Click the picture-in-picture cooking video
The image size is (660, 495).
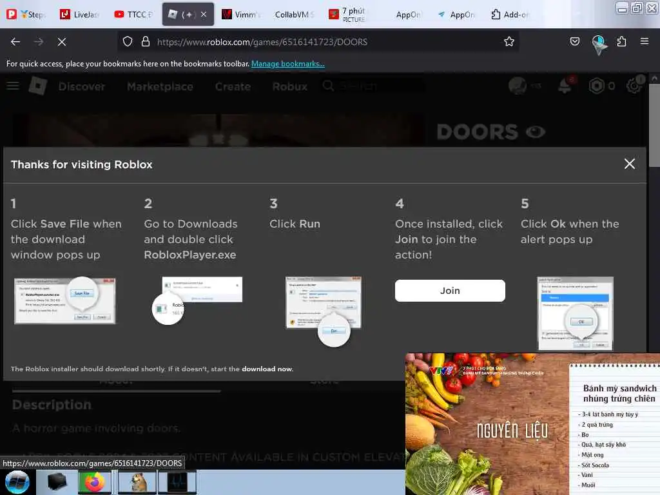click(x=532, y=424)
